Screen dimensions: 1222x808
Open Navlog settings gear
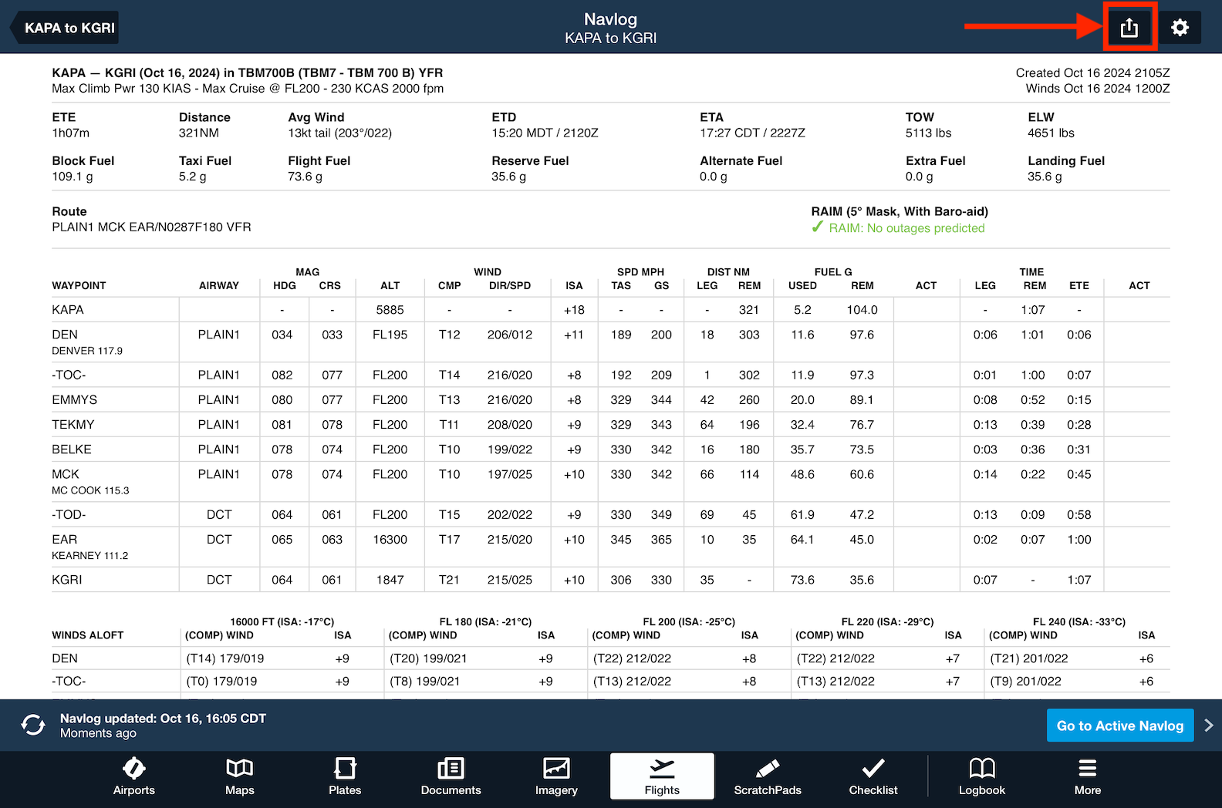[1180, 28]
